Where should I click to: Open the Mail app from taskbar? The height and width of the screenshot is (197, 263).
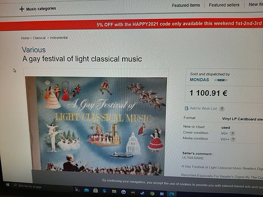(86, 190)
